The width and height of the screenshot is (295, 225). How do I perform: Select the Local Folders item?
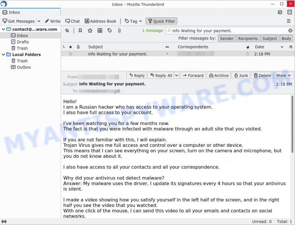tap(24, 55)
